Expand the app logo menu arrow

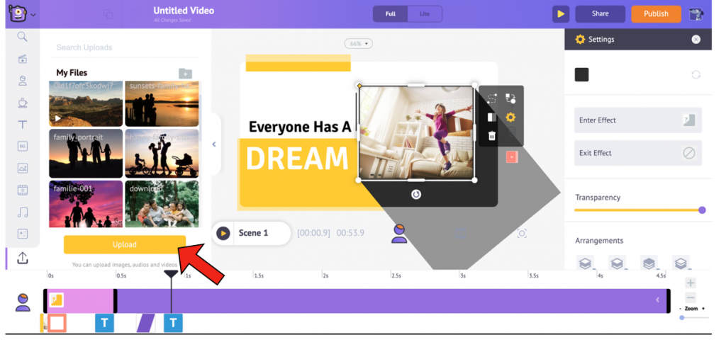(x=33, y=15)
